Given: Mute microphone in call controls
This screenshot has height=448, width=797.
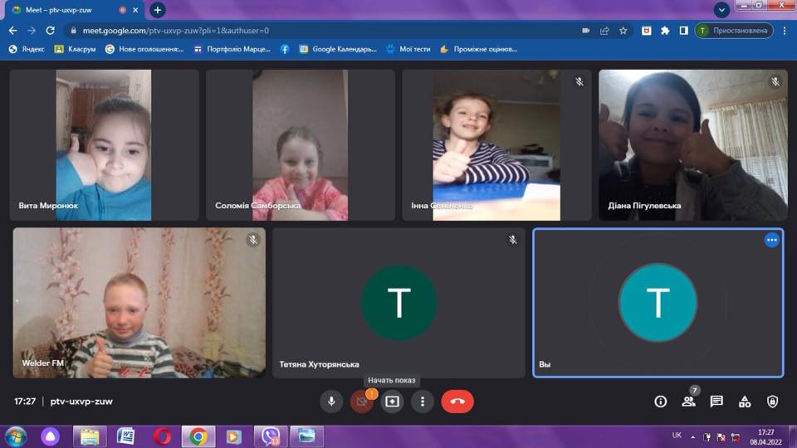Looking at the screenshot, I should (331, 402).
